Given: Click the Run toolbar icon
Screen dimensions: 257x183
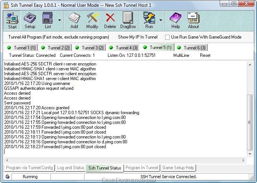Looking at the screenshot, I should pyautogui.click(x=149, y=20).
